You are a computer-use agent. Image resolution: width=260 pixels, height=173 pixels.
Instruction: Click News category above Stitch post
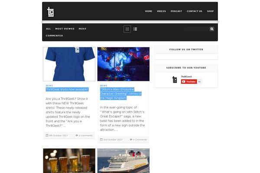104,86
